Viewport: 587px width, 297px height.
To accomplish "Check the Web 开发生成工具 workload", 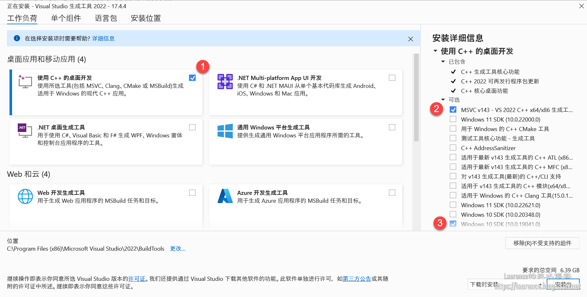I will (x=192, y=193).
